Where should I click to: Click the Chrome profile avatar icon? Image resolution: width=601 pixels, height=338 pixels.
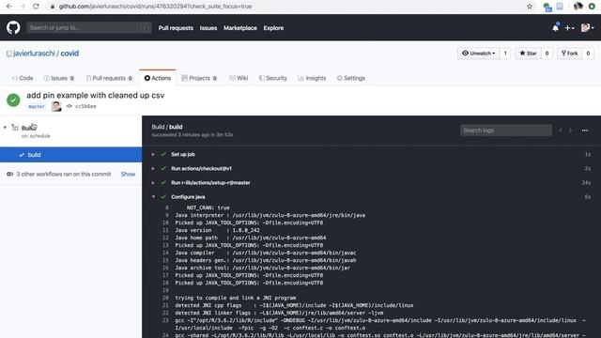578,7
